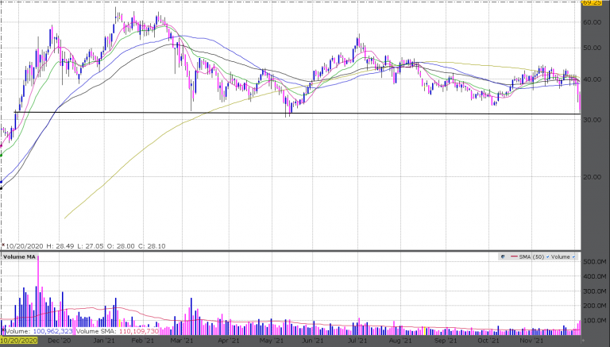Image resolution: width=610 pixels, height=347 pixels.
Task: Click the black marker on the left chart edge
Action: (2, 187)
